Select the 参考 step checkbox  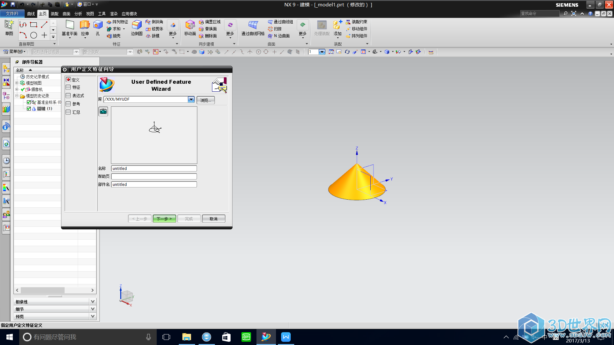(68, 104)
